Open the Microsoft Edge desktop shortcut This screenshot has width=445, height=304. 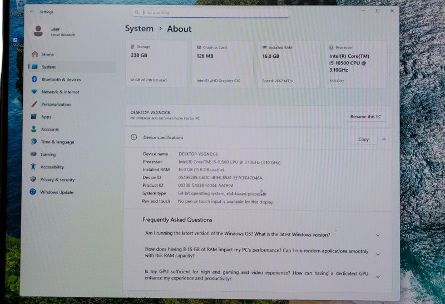coord(18,39)
